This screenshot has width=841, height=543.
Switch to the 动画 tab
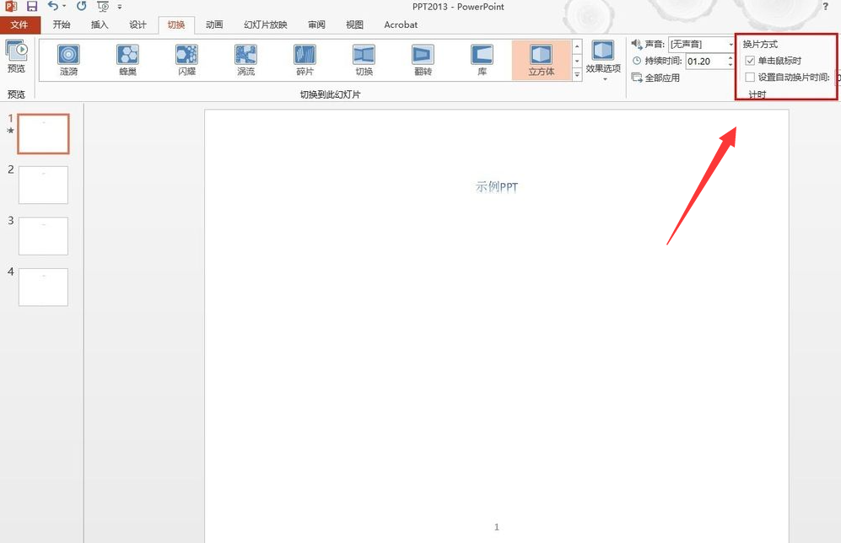point(214,24)
